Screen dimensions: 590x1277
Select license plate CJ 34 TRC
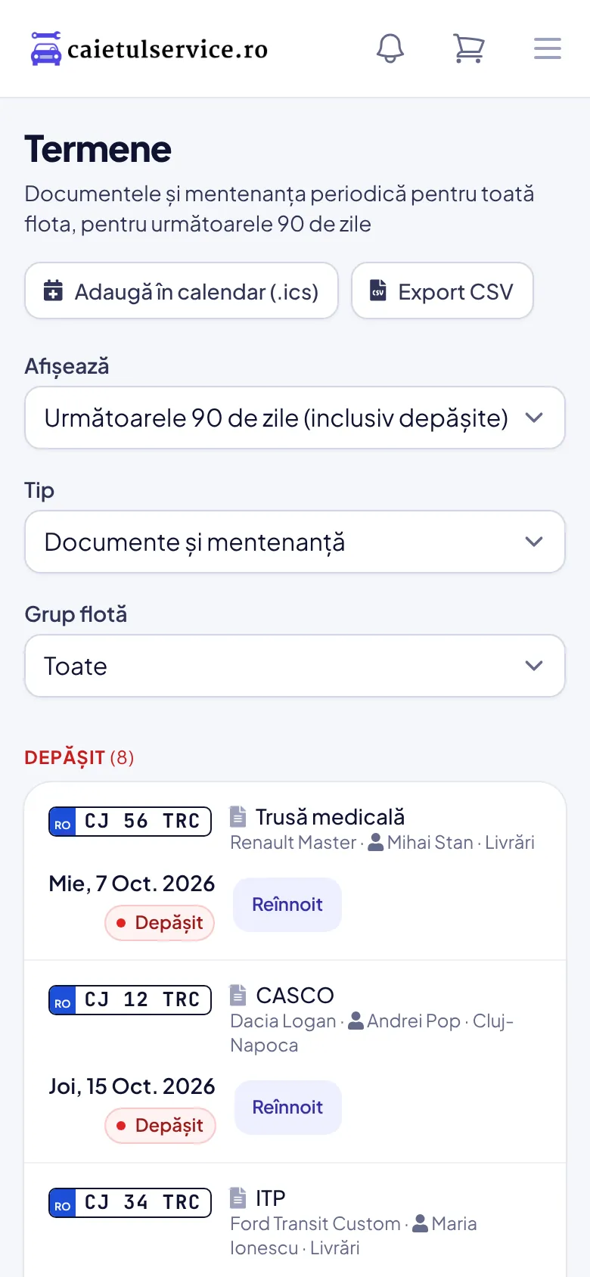(x=130, y=1203)
